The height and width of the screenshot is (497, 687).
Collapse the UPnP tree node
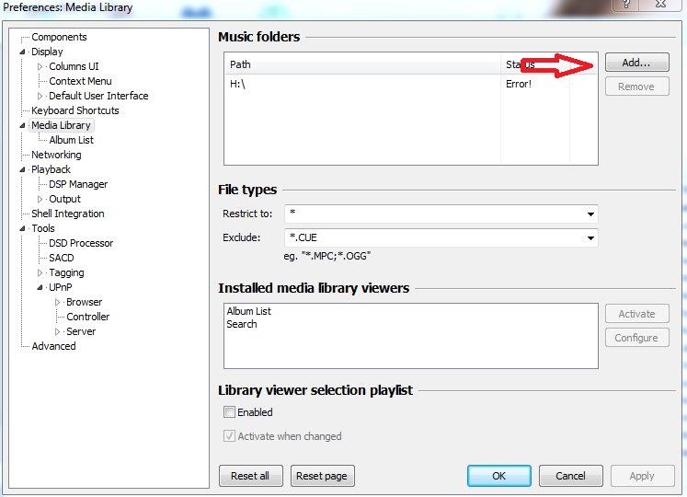pyautogui.click(x=40, y=287)
